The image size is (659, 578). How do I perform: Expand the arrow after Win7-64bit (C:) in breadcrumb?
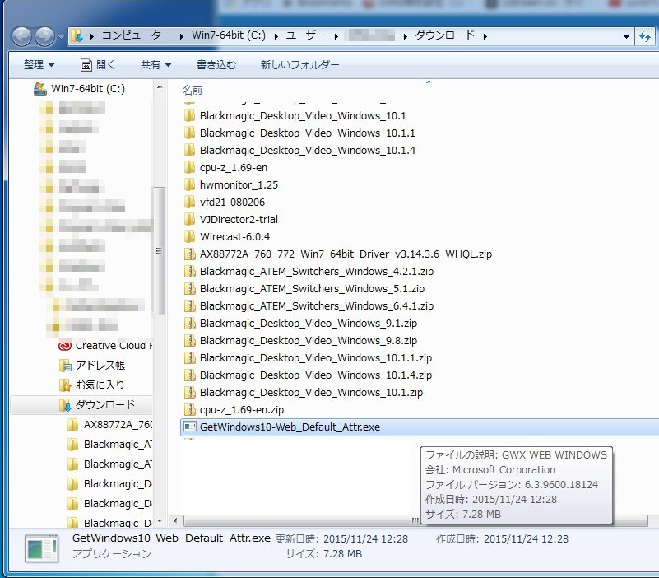276,36
